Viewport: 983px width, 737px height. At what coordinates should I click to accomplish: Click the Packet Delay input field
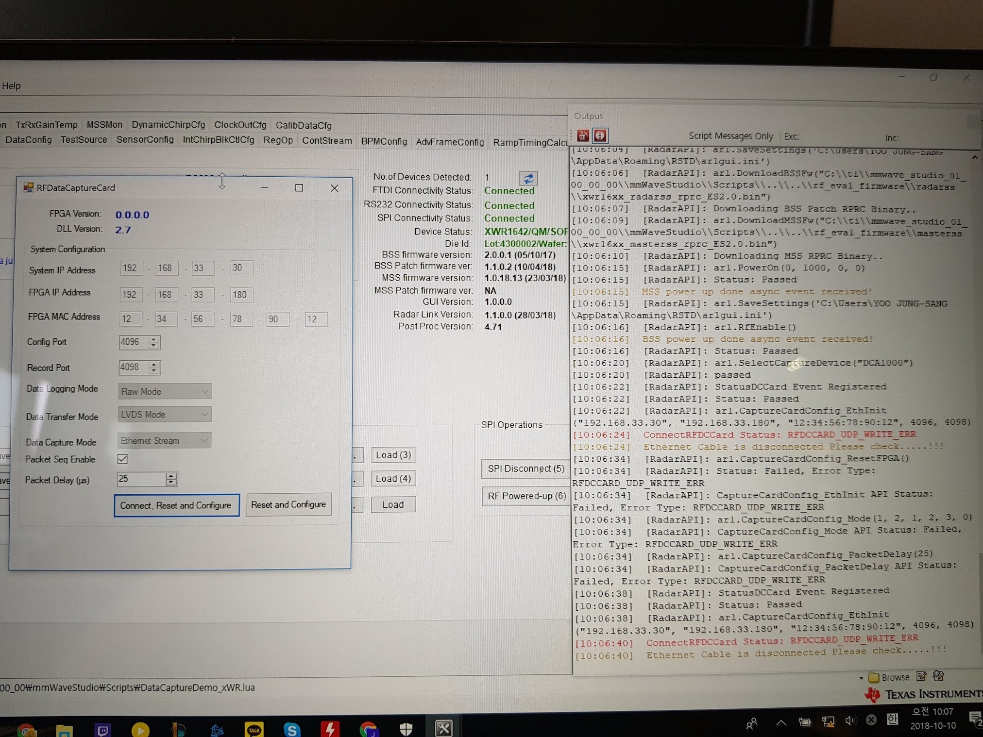141,479
